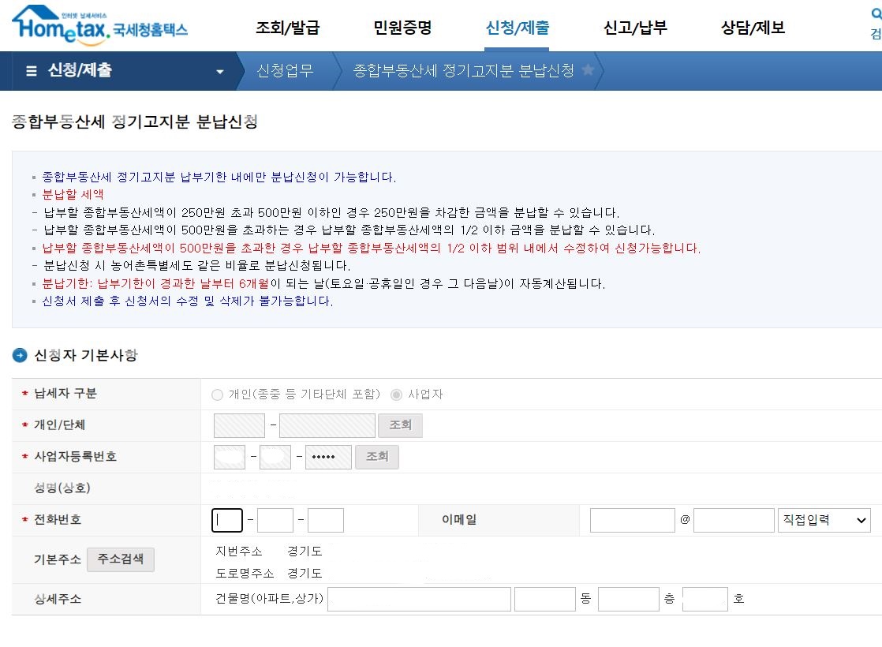The height and width of the screenshot is (647, 882).
Task: Open the 직접입력 email domain dropdown
Action: point(824,520)
